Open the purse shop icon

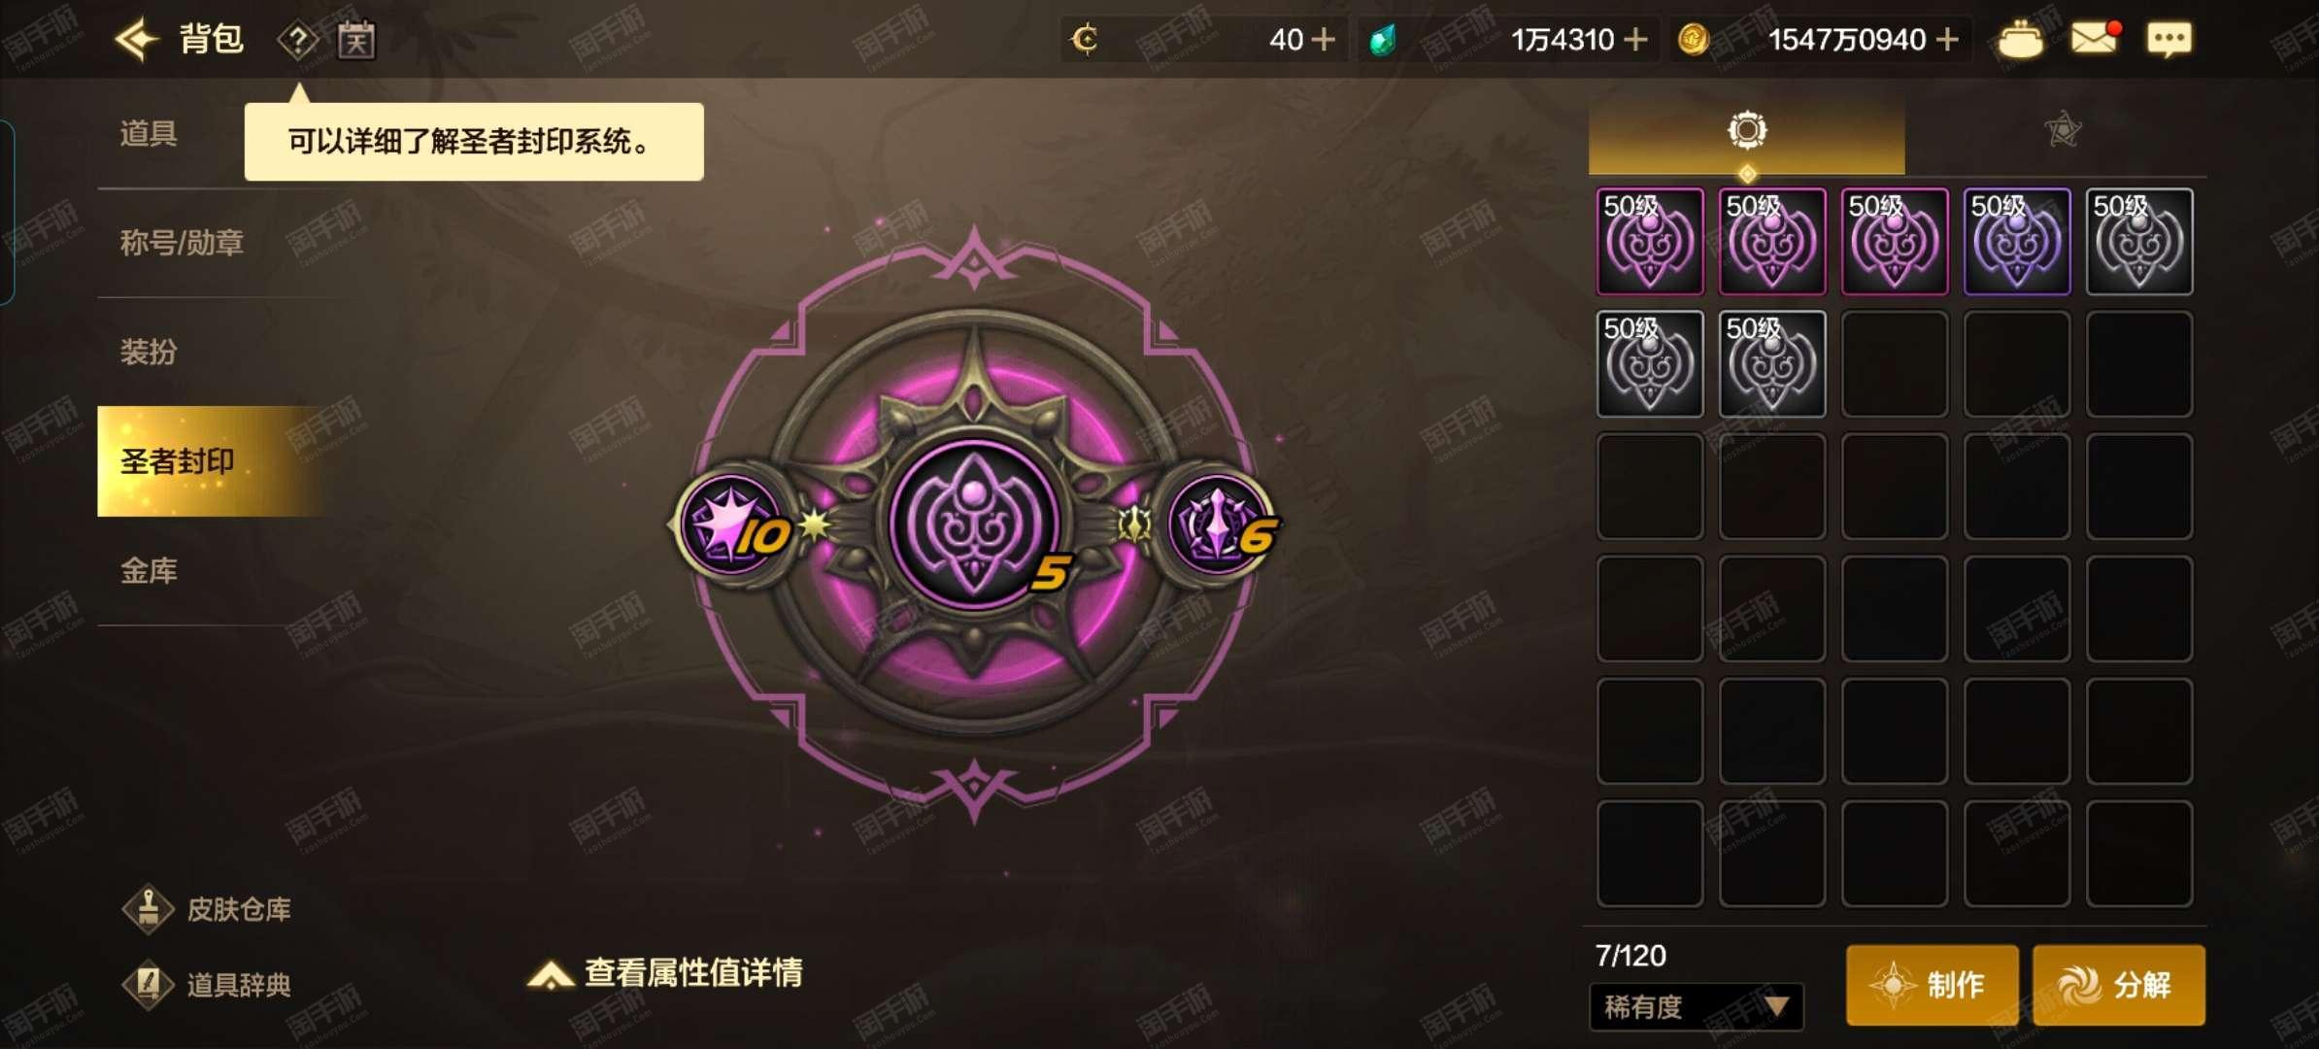(x=2021, y=40)
